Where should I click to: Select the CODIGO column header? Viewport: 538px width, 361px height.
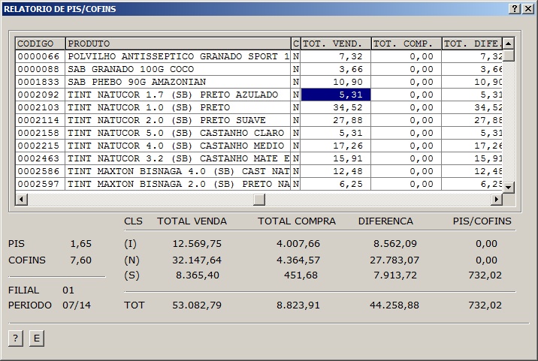click(40, 44)
